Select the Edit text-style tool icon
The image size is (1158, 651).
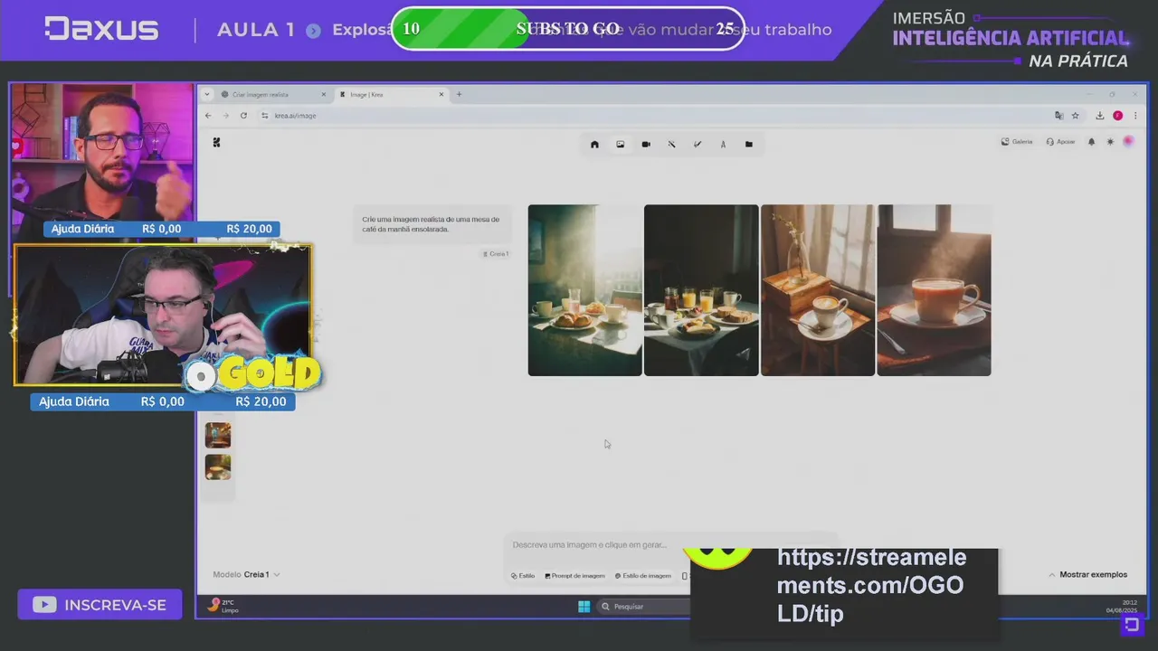coord(723,145)
